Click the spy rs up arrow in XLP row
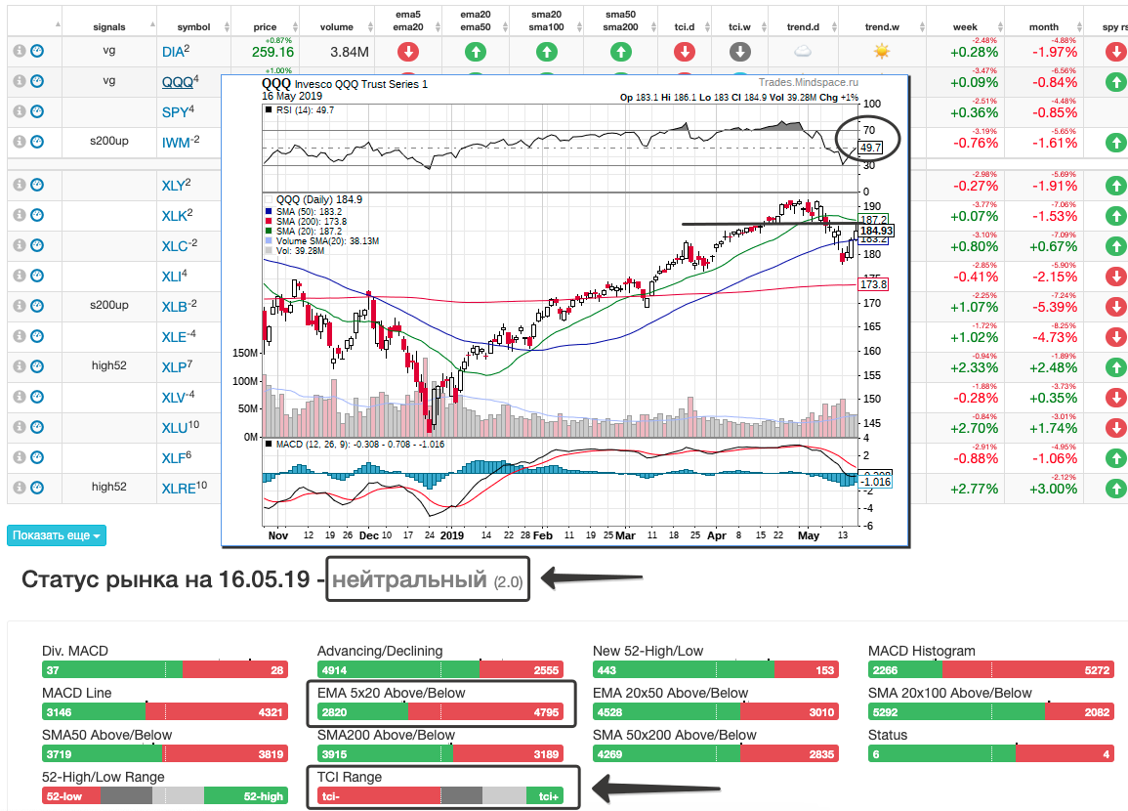The height and width of the screenshot is (811, 1128). coord(1116,367)
